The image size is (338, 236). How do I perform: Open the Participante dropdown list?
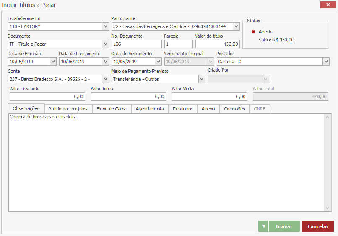[236, 26]
